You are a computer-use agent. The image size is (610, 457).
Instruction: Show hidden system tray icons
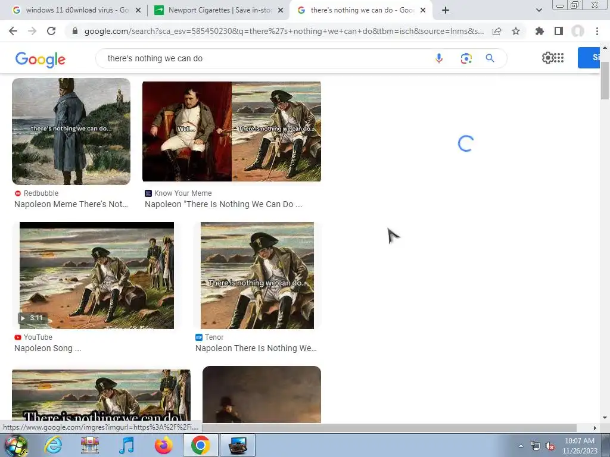click(x=521, y=446)
